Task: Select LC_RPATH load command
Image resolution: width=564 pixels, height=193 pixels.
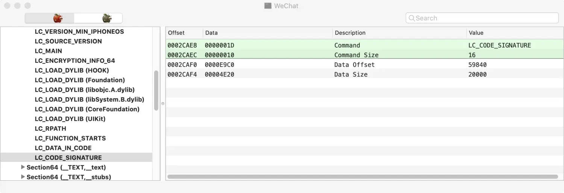Action: (50, 128)
